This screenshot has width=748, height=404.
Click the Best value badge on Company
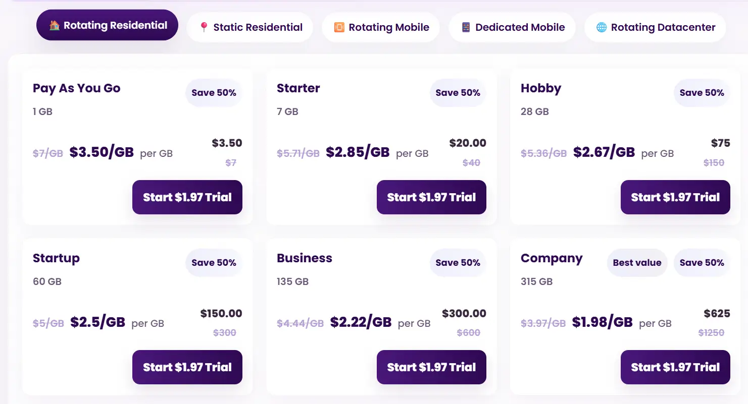[637, 263]
